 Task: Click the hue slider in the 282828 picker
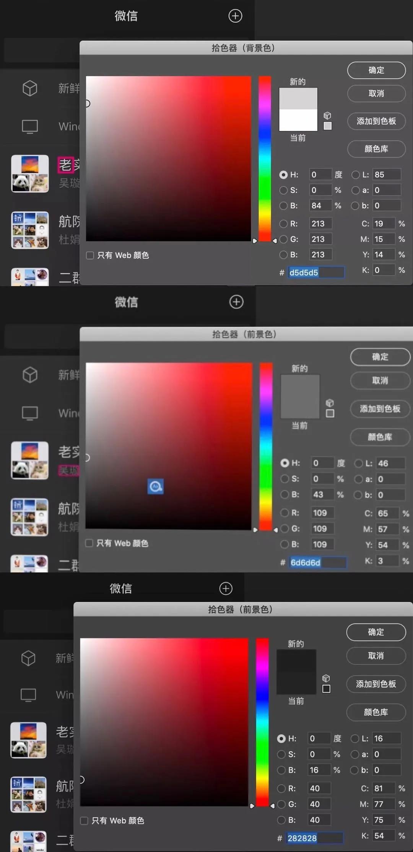[x=262, y=722]
